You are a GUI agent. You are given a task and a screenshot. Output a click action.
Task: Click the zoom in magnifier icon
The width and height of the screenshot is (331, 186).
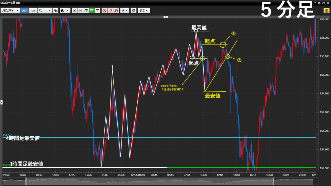[75, 10]
